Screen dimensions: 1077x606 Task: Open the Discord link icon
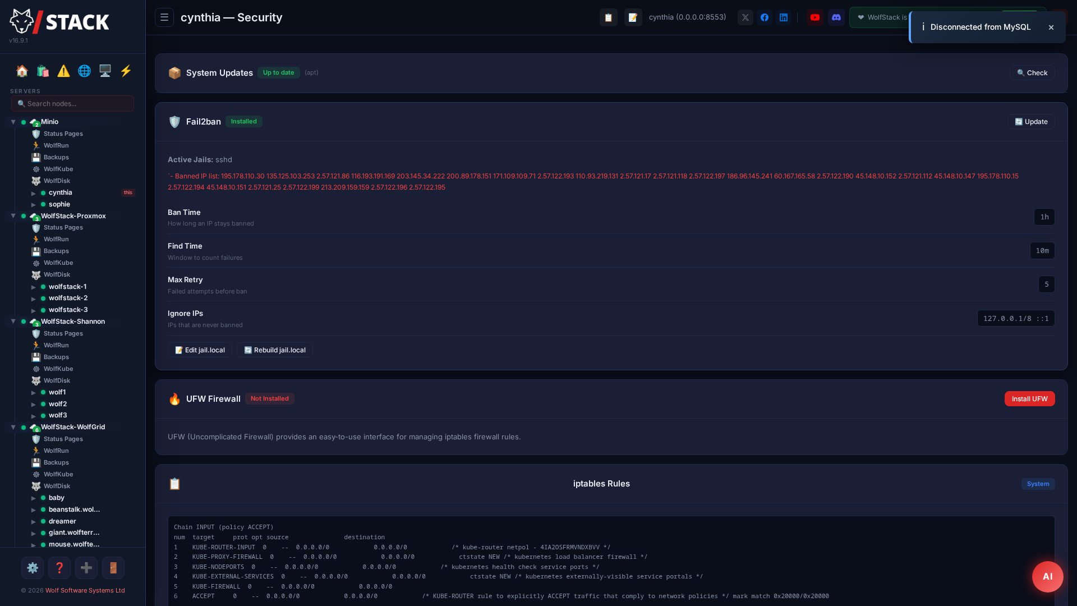836,17
